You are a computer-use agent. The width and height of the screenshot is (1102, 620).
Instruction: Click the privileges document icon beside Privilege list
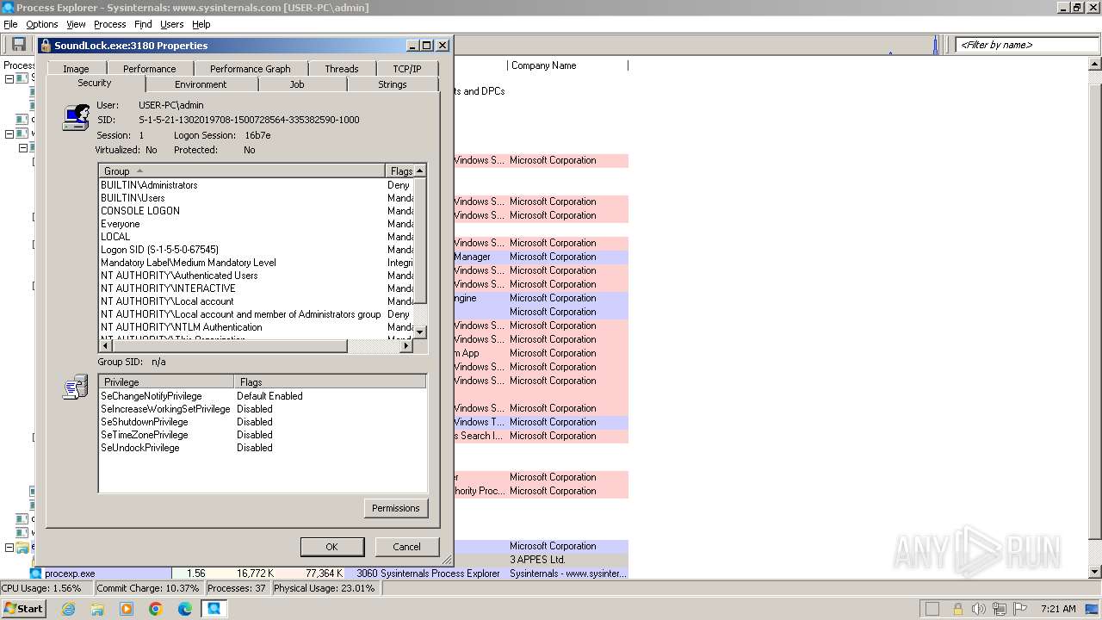76,387
